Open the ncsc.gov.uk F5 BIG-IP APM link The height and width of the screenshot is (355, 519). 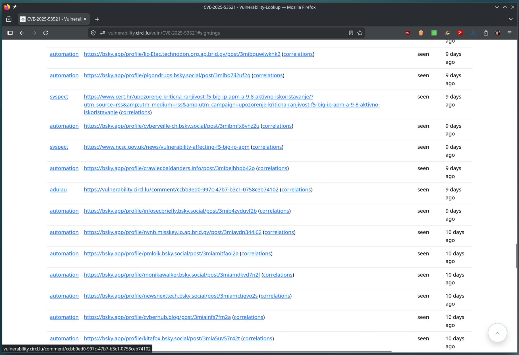pyautogui.click(x=166, y=147)
